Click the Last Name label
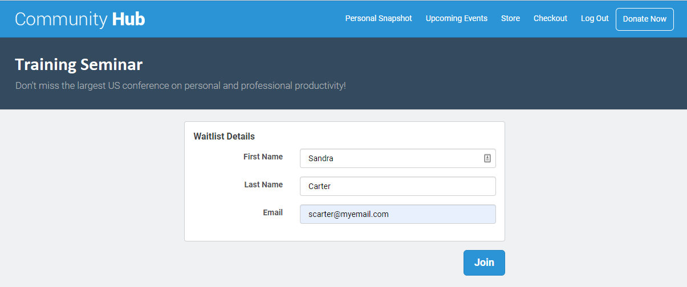The height and width of the screenshot is (287, 687). (x=263, y=184)
